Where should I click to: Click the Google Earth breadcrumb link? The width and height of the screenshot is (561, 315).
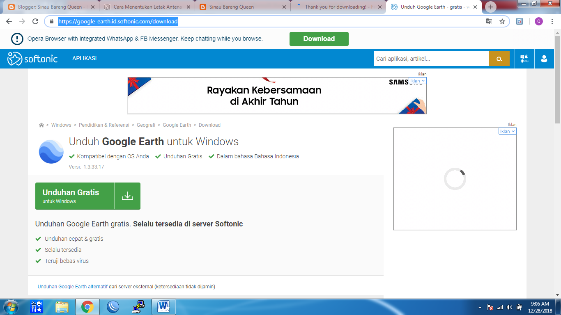pyautogui.click(x=177, y=125)
